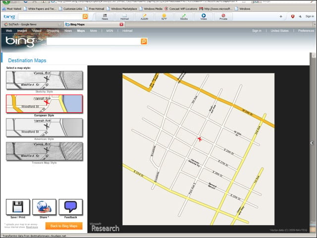Select the Sketchy Style map thumbnail
The image size is (317, 238).
pyautogui.click(x=44, y=80)
